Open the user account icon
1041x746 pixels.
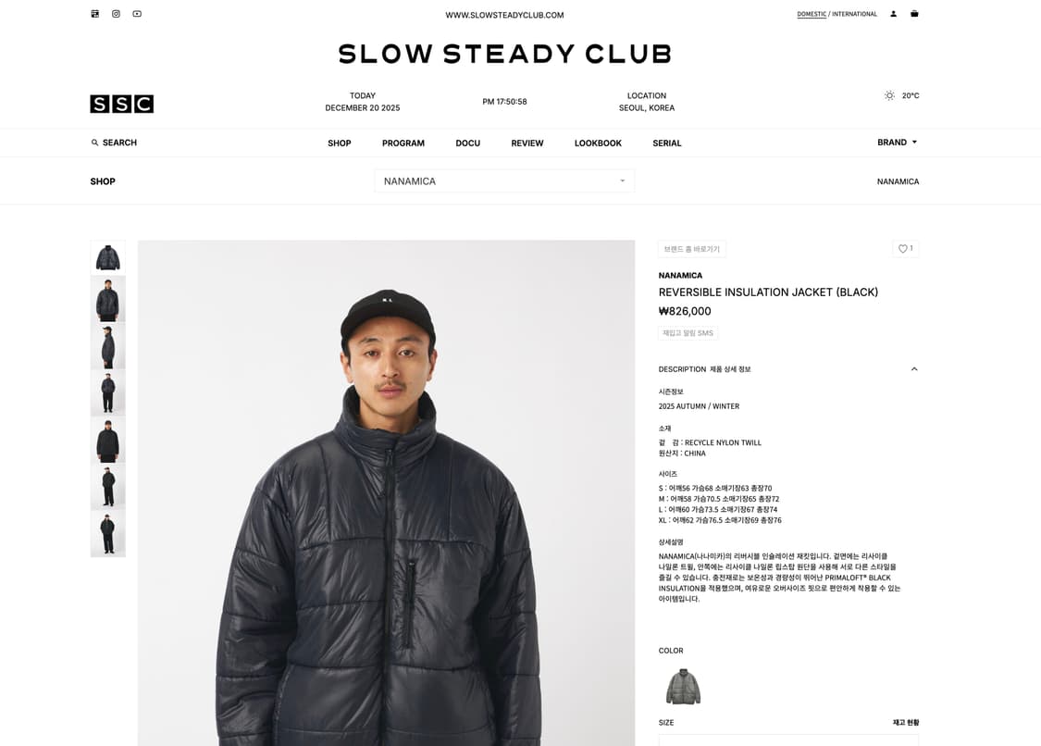(894, 14)
